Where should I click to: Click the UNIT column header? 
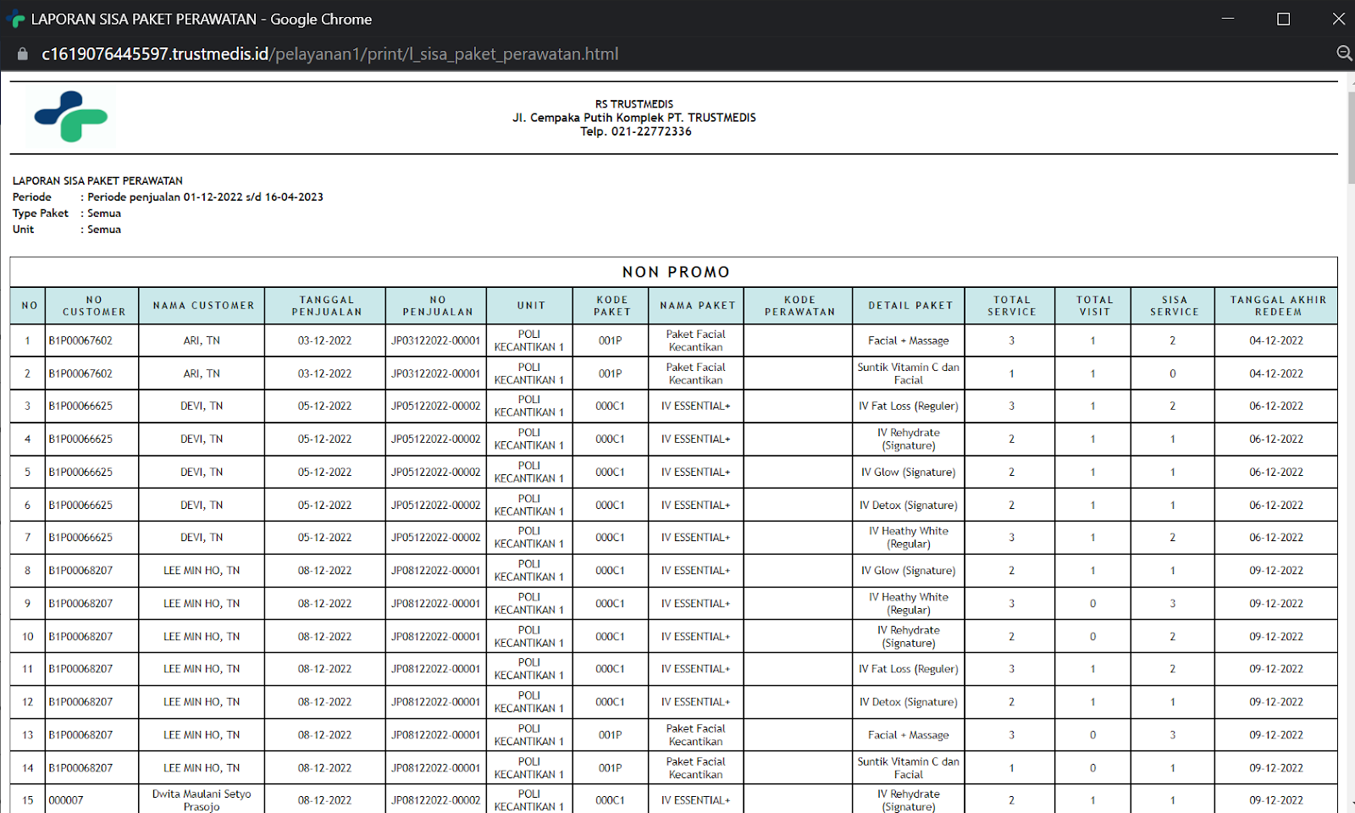(x=530, y=306)
